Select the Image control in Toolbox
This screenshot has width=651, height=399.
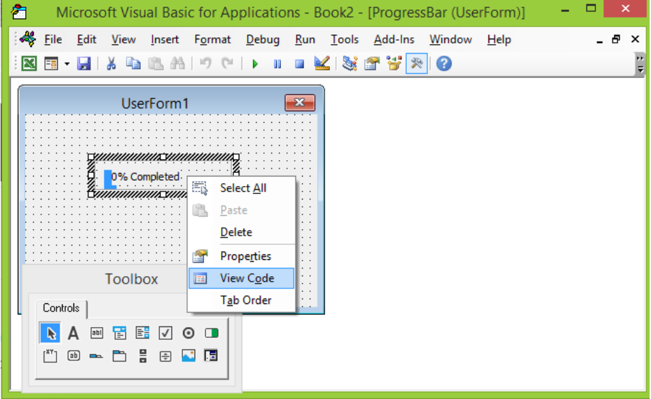tap(188, 356)
